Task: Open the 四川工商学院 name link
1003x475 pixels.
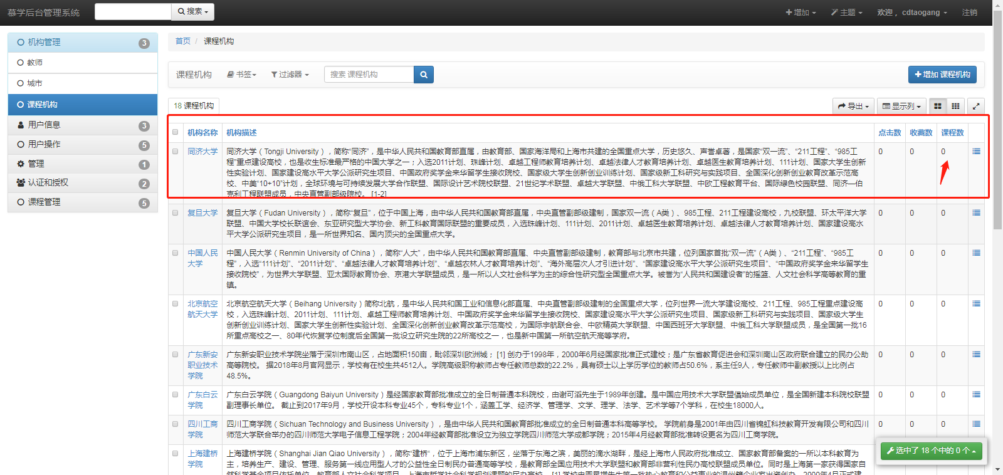Action: tap(202, 429)
